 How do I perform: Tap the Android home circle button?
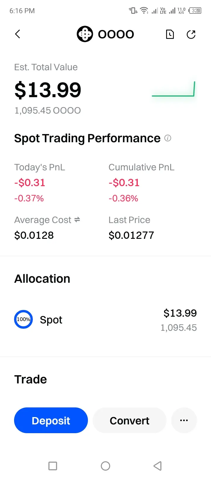(105, 466)
